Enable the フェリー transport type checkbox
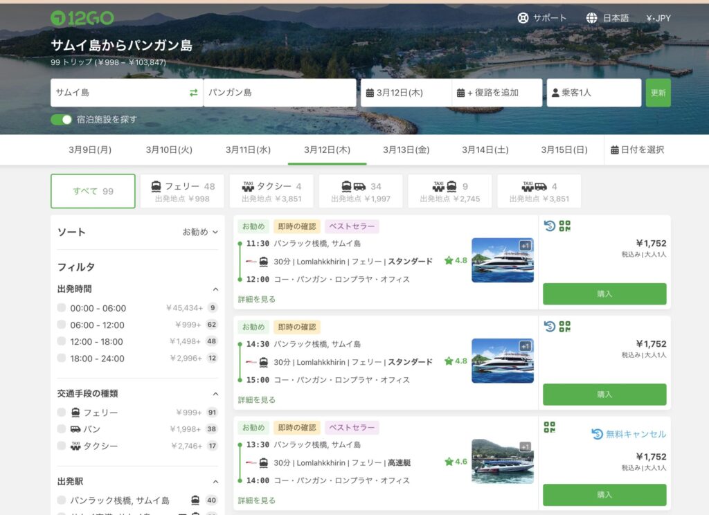 point(62,413)
